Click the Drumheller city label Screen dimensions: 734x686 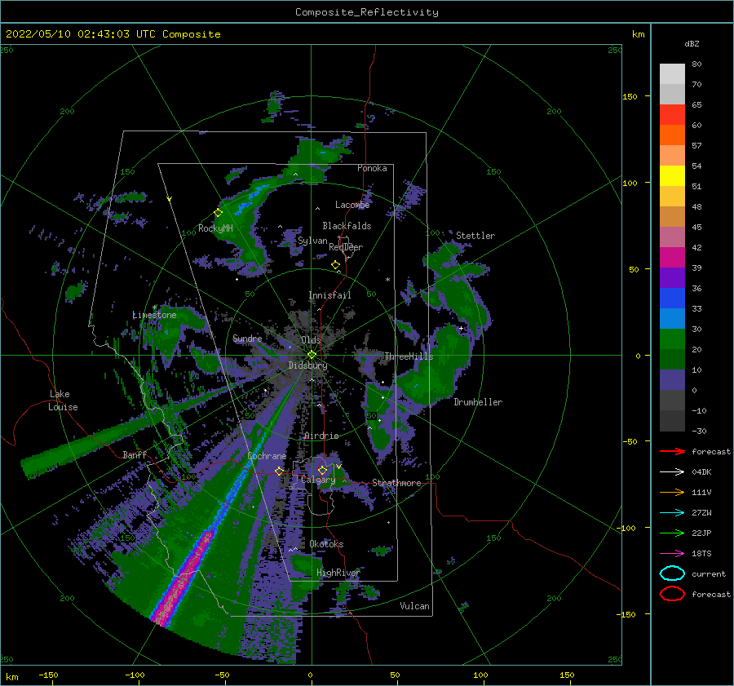[x=478, y=402]
